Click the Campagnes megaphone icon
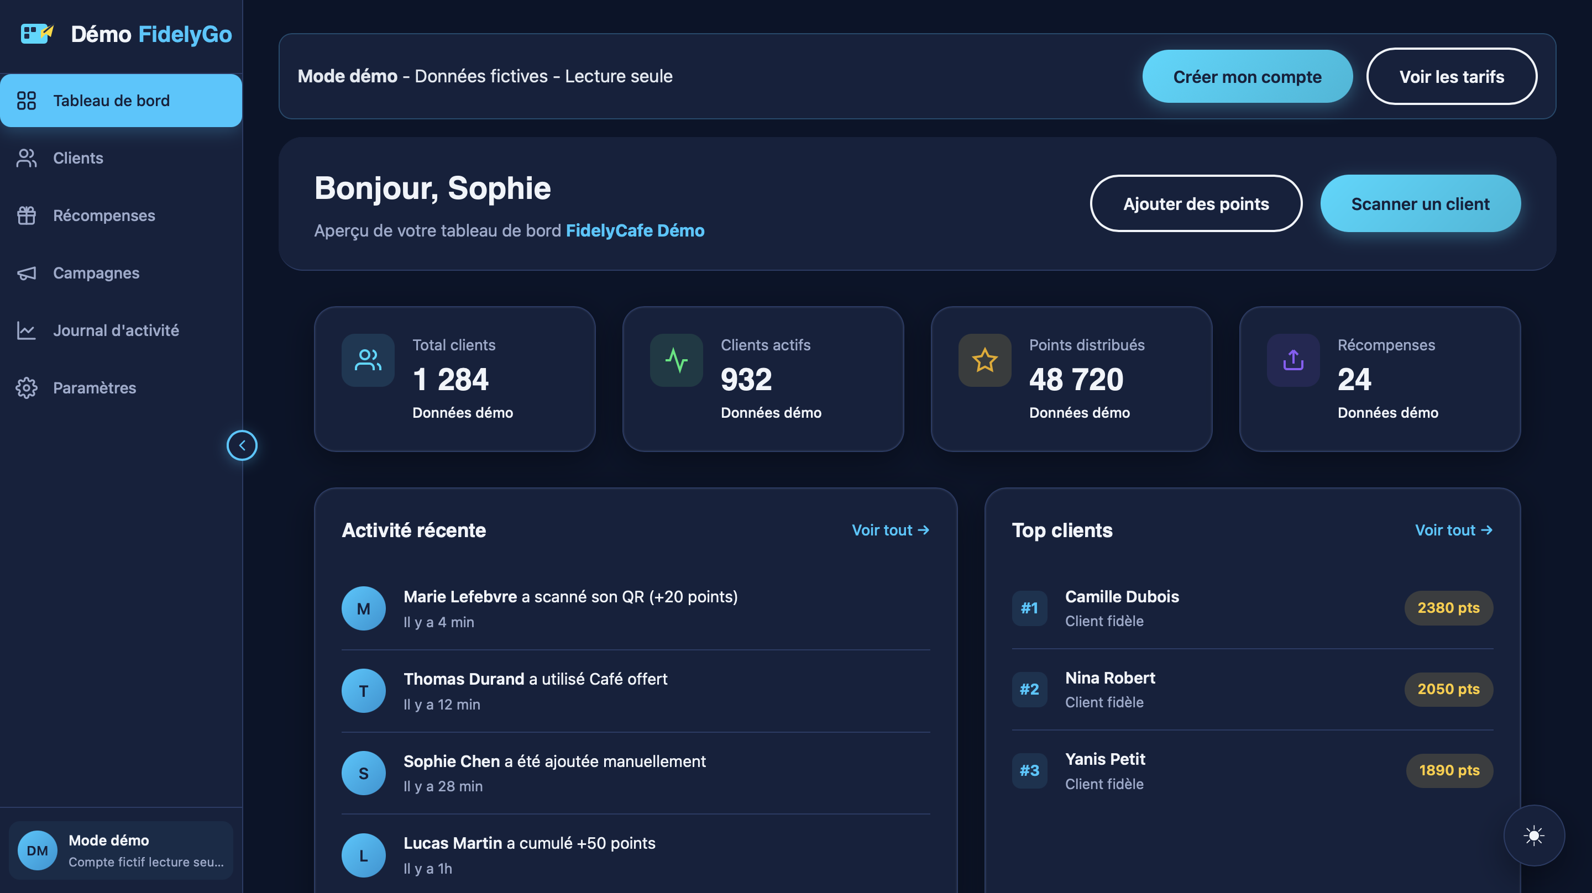This screenshot has width=1592, height=893. tap(27, 273)
